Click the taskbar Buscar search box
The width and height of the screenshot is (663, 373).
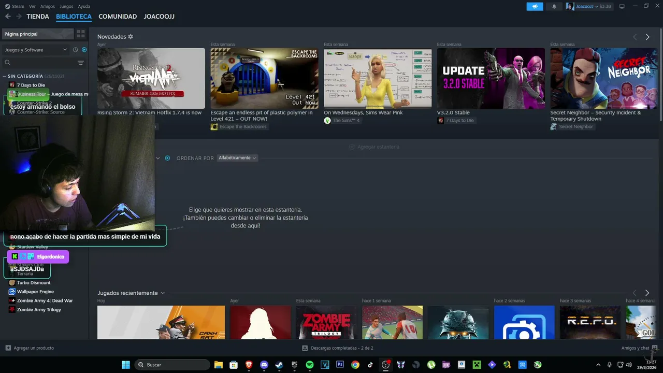click(x=172, y=365)
